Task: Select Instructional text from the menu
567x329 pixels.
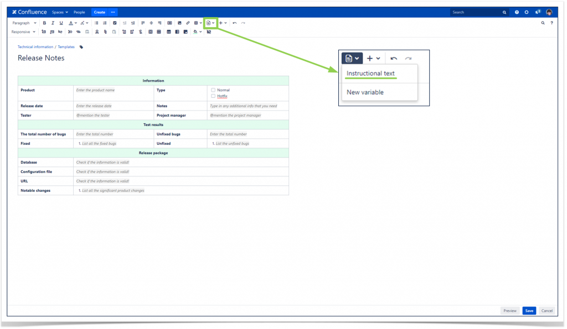Action: pyautogui.click(x=370, y=73)
